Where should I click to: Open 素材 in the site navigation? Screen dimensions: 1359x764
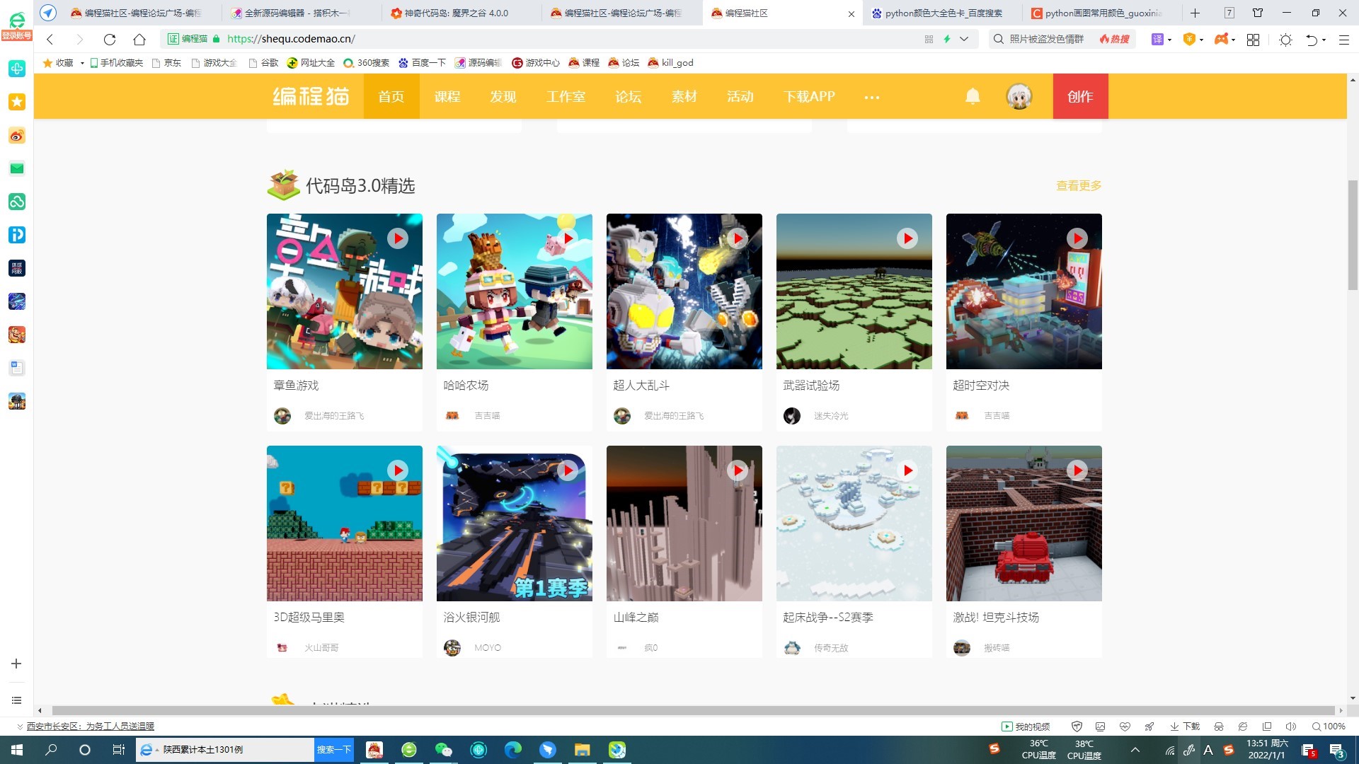point(684,96)
